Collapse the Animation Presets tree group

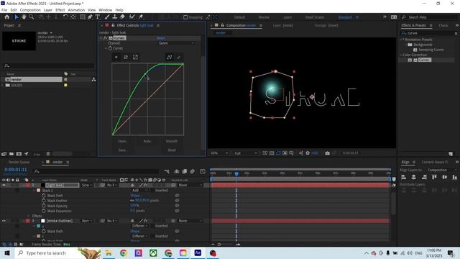tap(401, 40)
